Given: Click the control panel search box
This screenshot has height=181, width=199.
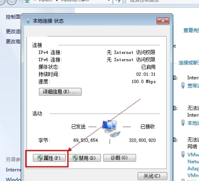Looking at the screenshot, I should 162,2.
